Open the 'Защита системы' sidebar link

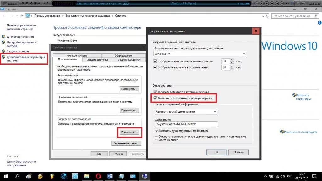pyautogui.click(x=18, y=51)
